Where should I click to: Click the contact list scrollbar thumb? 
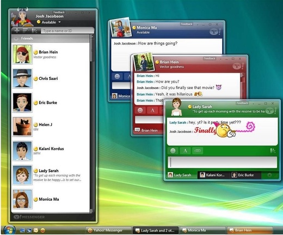pos(92,50)
